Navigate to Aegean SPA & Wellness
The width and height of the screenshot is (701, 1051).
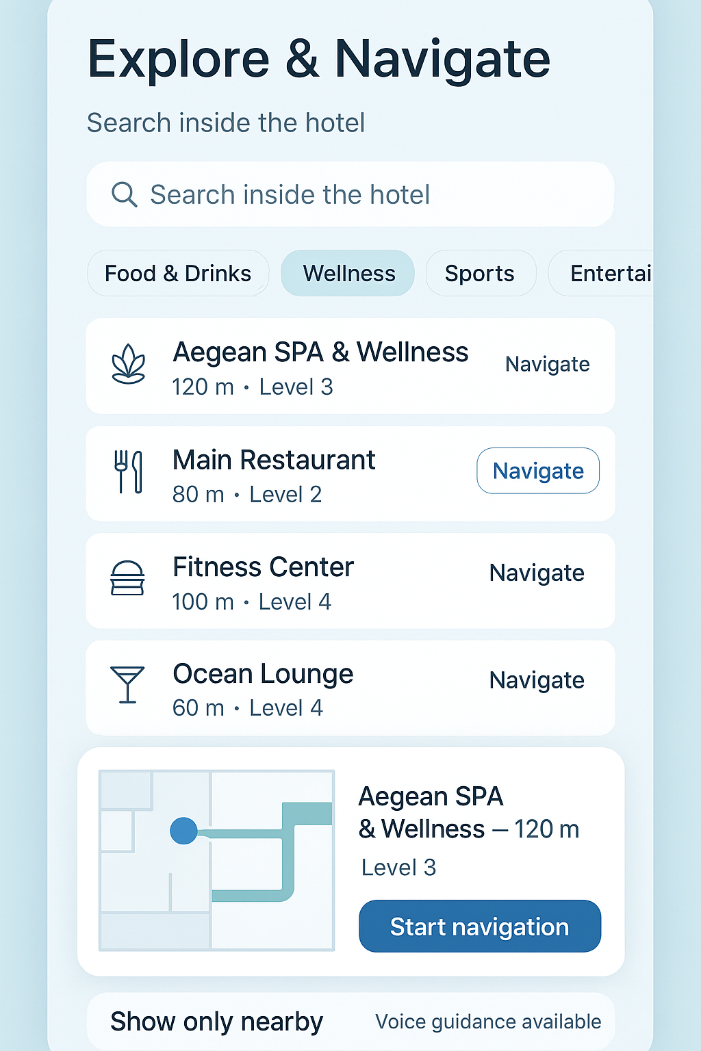click(547, 364)
